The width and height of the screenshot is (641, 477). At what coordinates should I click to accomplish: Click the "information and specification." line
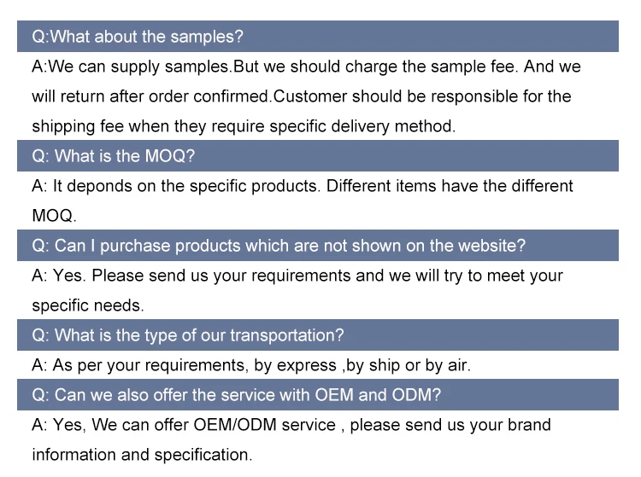pos(142,455)
